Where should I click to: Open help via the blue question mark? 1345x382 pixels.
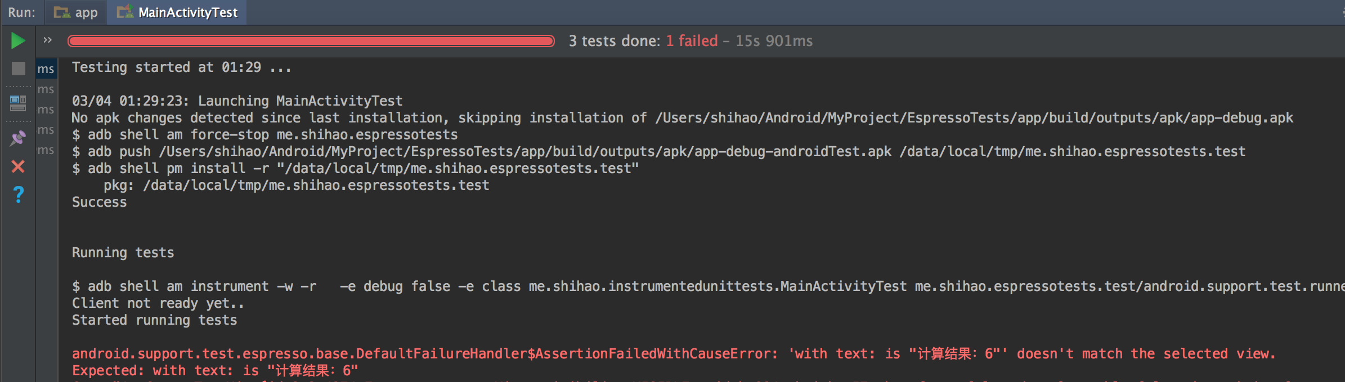click(18, 194)
